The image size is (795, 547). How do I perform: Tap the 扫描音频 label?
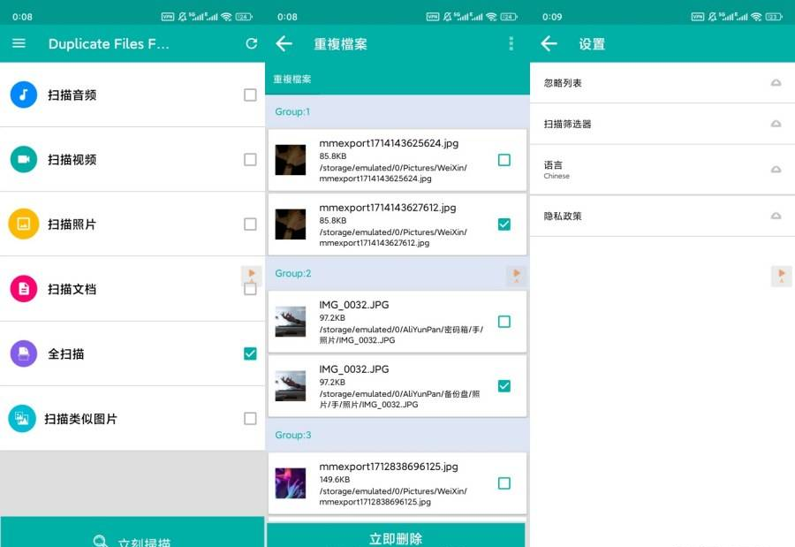(72, 95)
